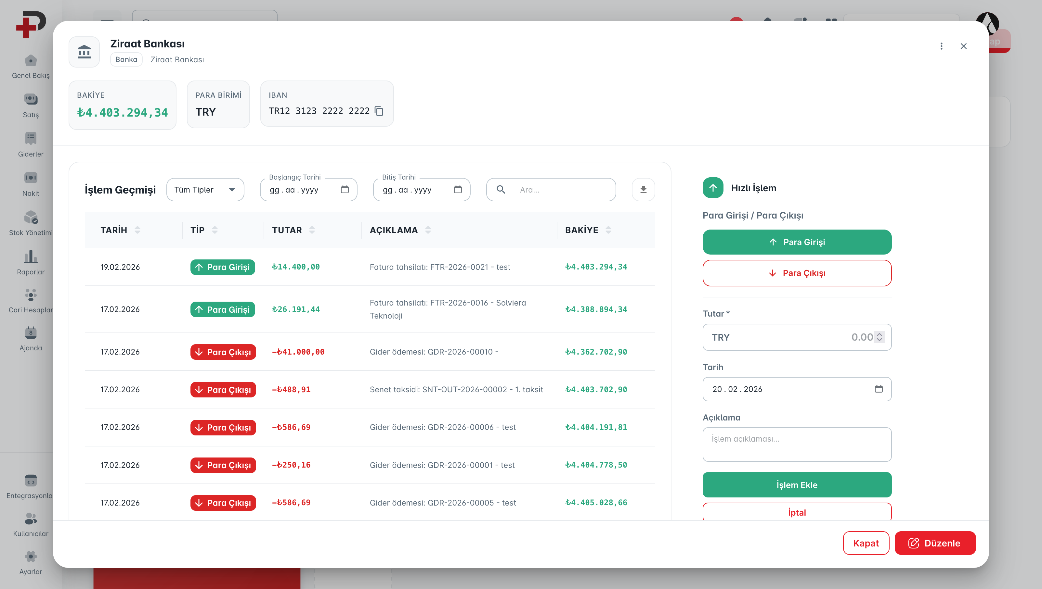Select the Para Girişi transaction type
Image resolution: width=1042 pixels, height=589 pixels.
(797, 242)
